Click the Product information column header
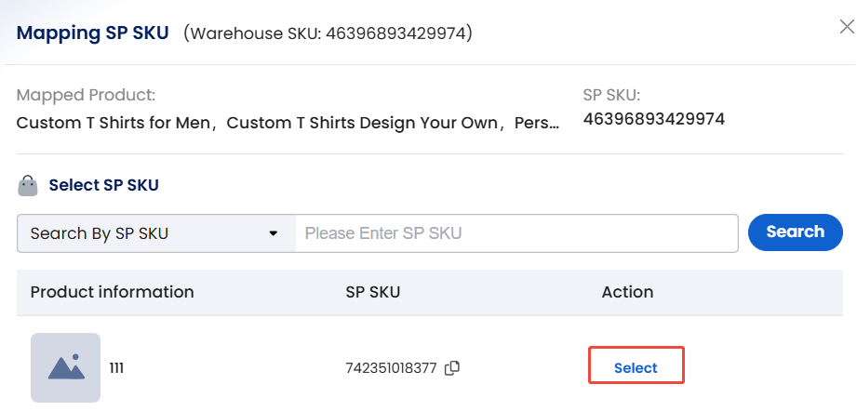 [112, 292]
